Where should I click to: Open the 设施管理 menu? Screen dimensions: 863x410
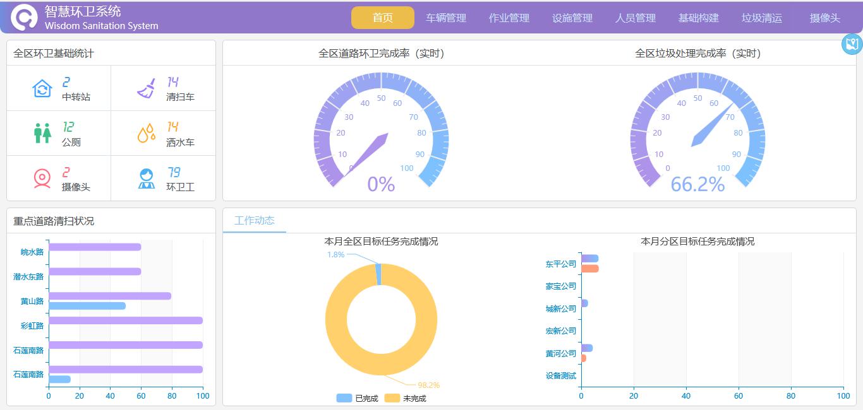click(x=572, y=18)
